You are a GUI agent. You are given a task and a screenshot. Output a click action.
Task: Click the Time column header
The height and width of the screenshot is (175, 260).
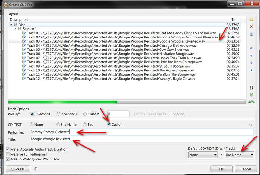232,20
